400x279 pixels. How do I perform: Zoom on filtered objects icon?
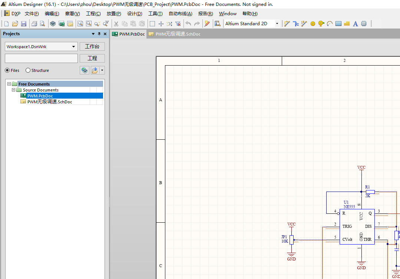click(x=106, y=24)
